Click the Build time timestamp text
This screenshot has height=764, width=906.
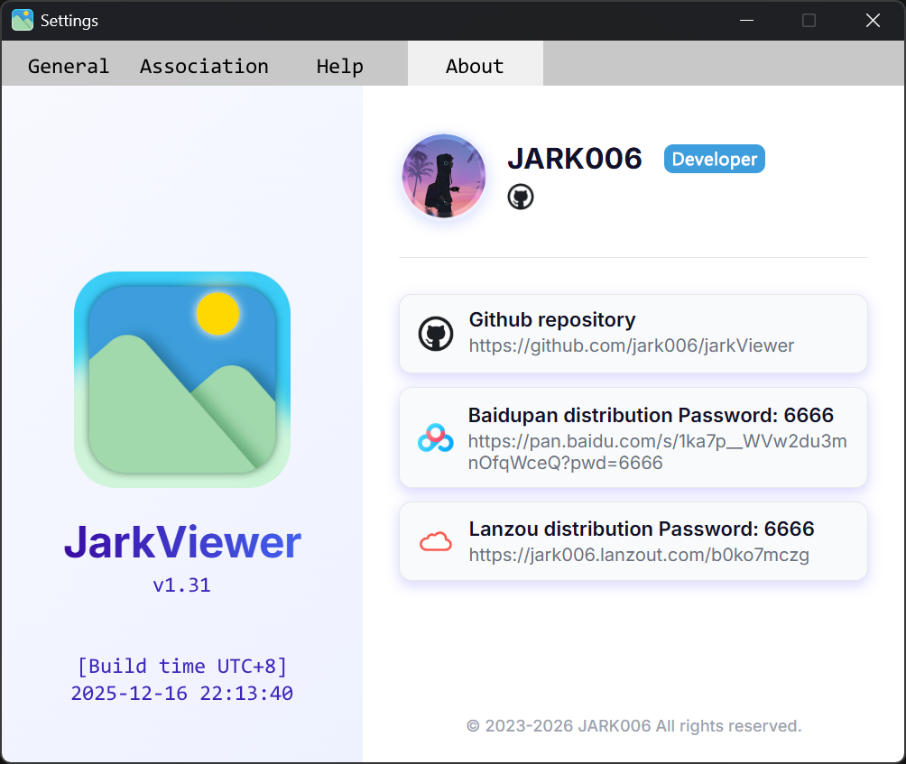(181, 679)
